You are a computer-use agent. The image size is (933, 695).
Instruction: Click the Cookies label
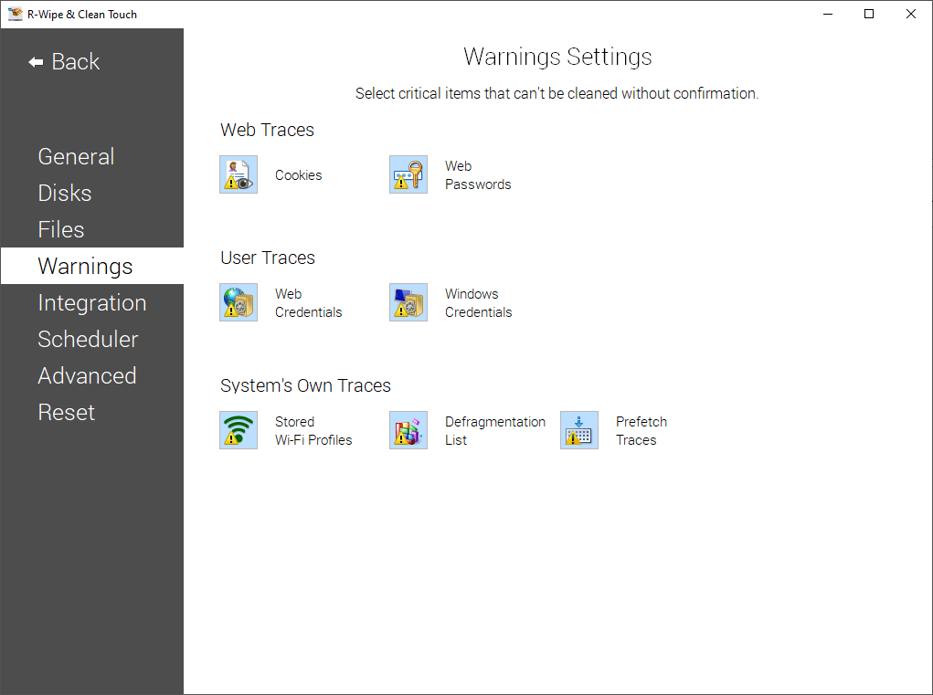click(298, 175)
